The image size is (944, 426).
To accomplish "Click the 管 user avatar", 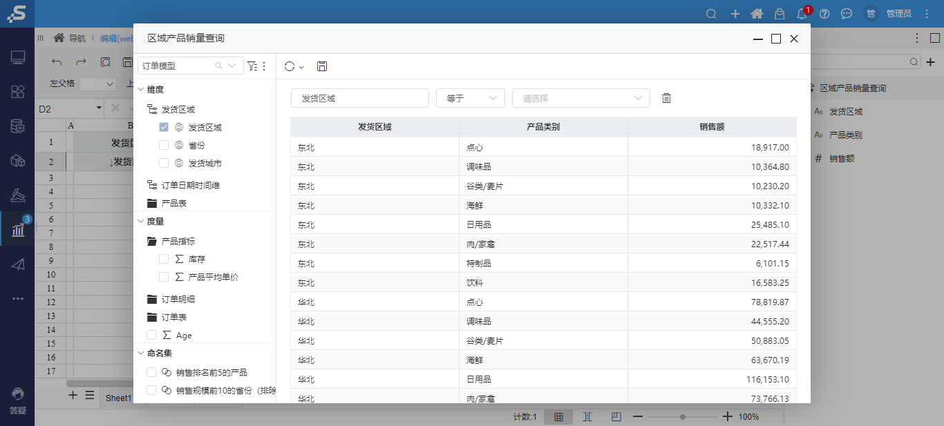I will (x=871, y=14).
